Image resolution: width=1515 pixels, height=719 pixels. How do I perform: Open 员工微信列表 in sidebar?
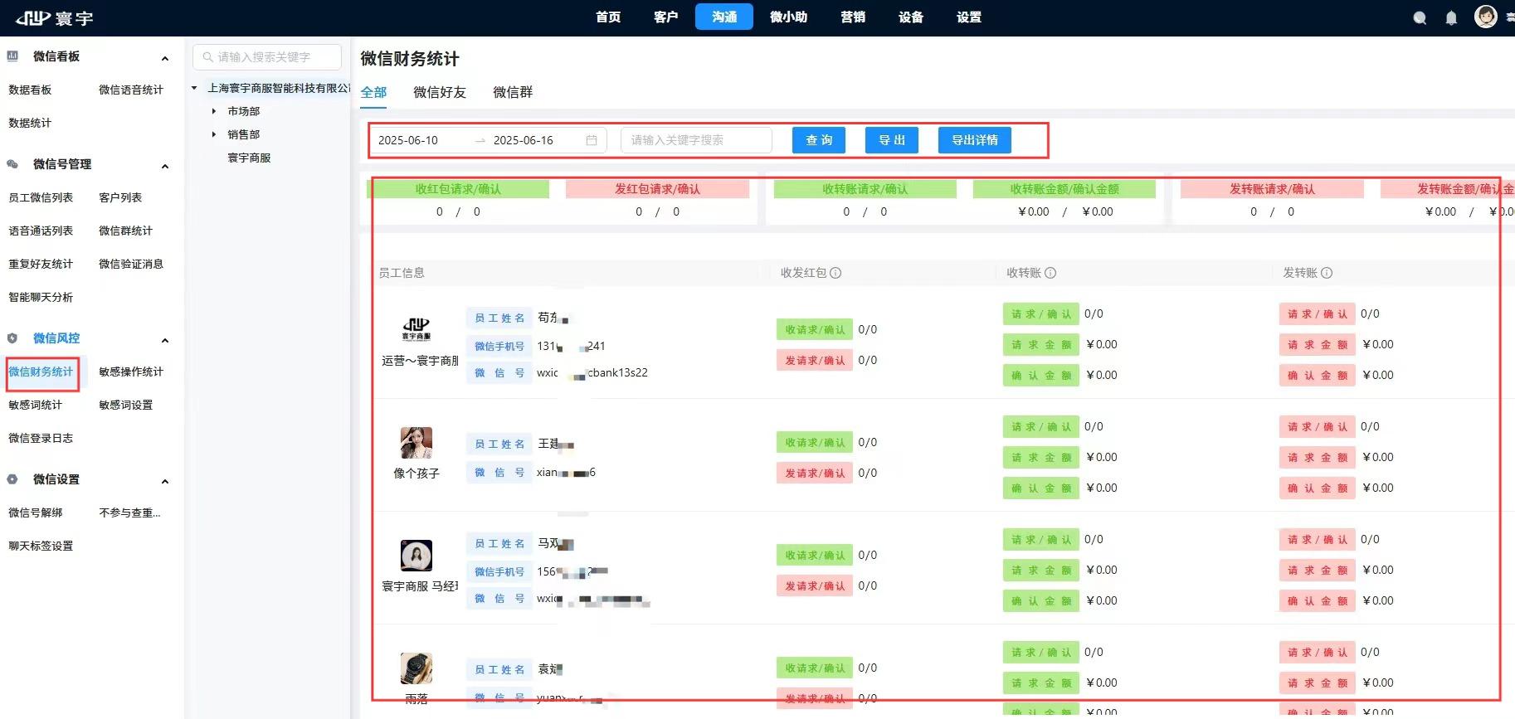tap(41, 197)
